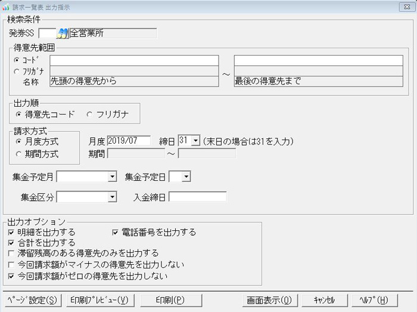The width and height of the screenshot is (417, 312).
Task: Check 今回請求額がマイナスの得意先を出力しない
Action: tap(12, 265)
